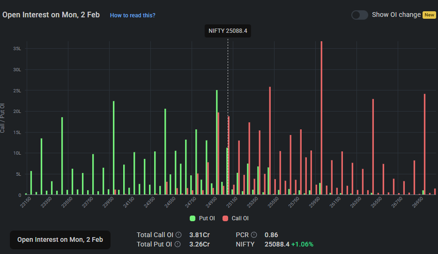Screen dimensions: 438x254
Task: Click the info icon beside Total Put OI
Action: pos(178,244)
